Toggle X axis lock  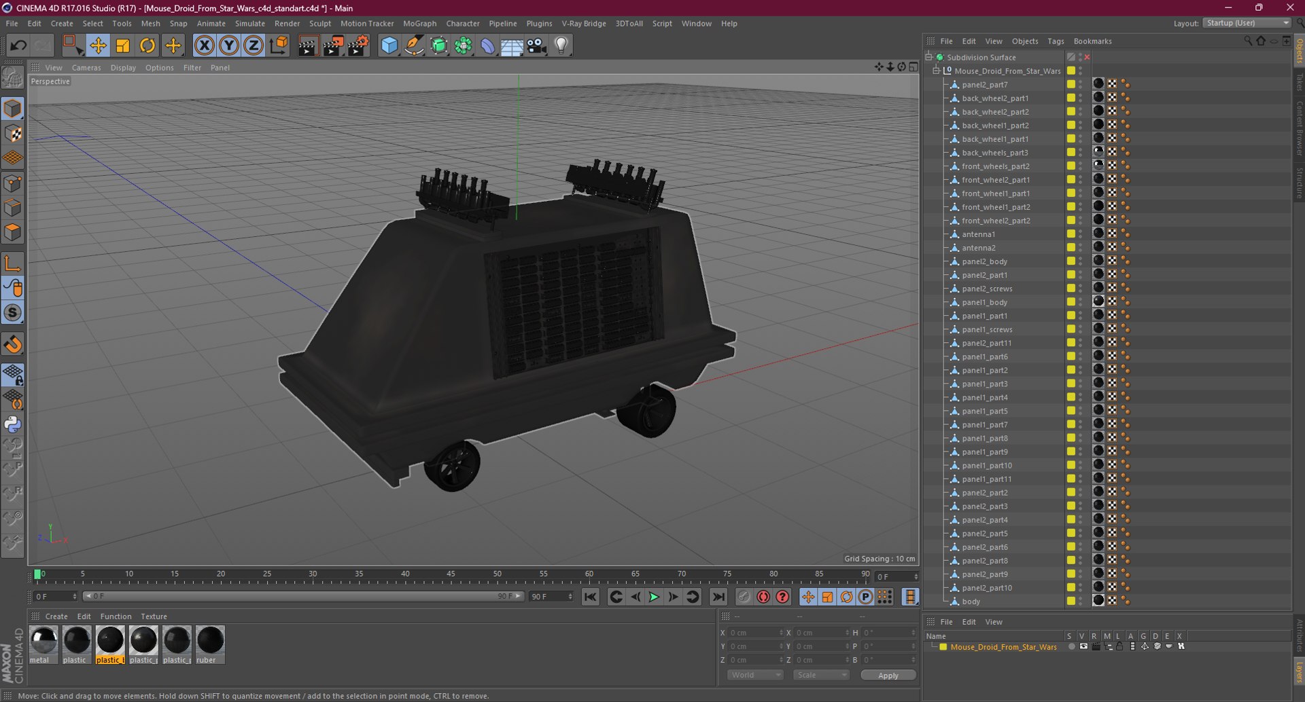[x=204, y=45]
